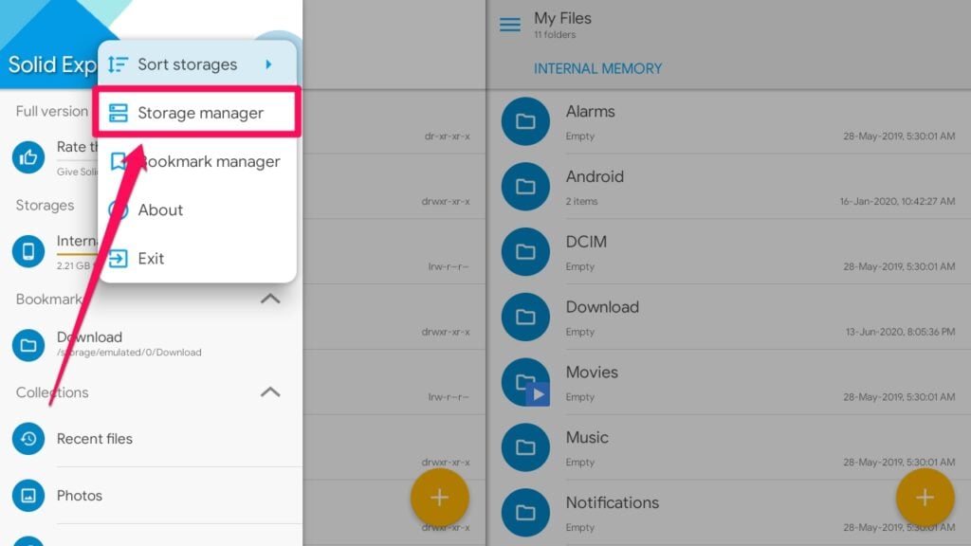Open the DCIM folder
Image resolution: width=971 pixels, height=546 pixels.
729,251
